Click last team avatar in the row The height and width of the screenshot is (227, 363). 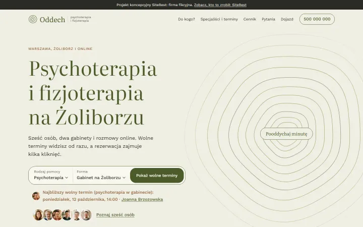[x=86, y=215]
